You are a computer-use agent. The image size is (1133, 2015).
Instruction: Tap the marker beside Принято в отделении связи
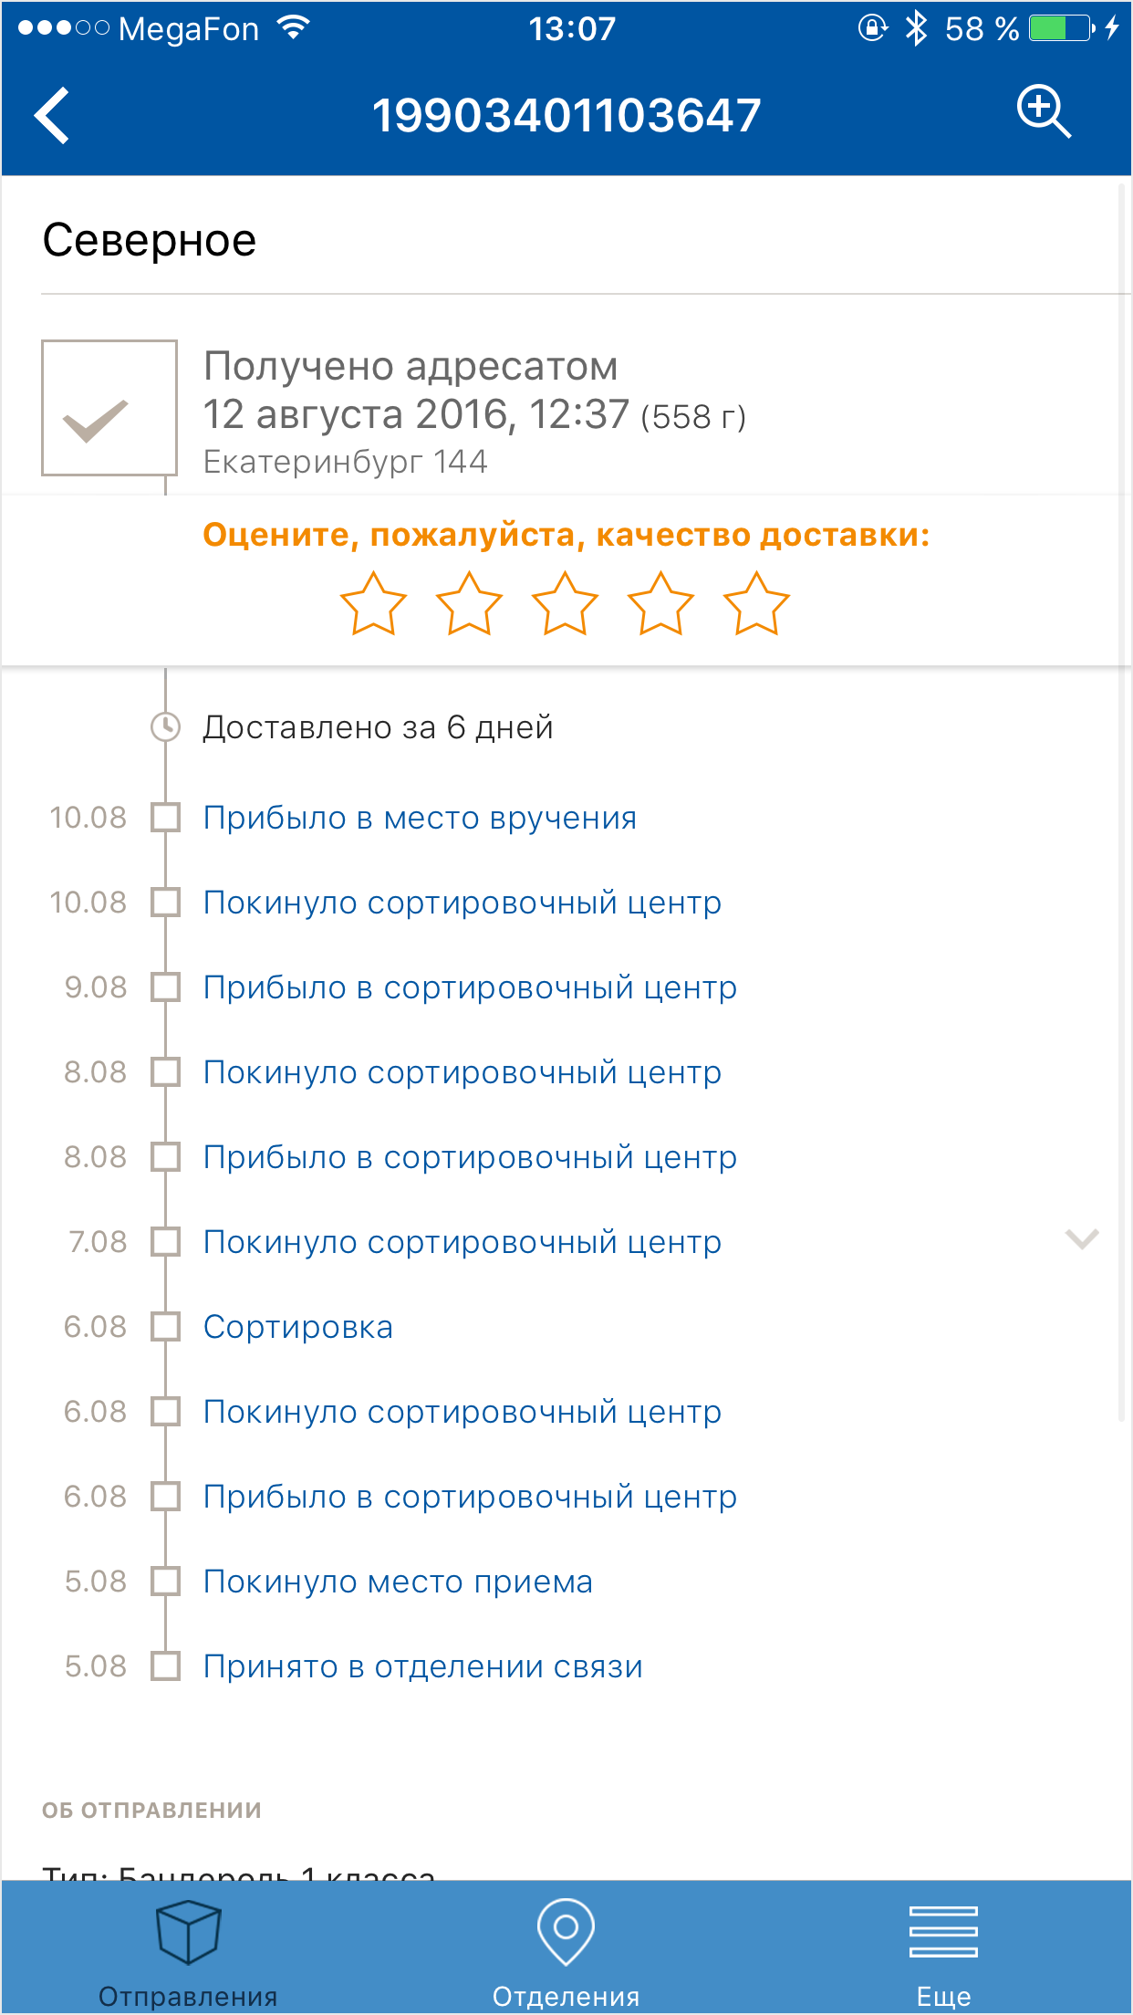click(x=165, y=1666)
